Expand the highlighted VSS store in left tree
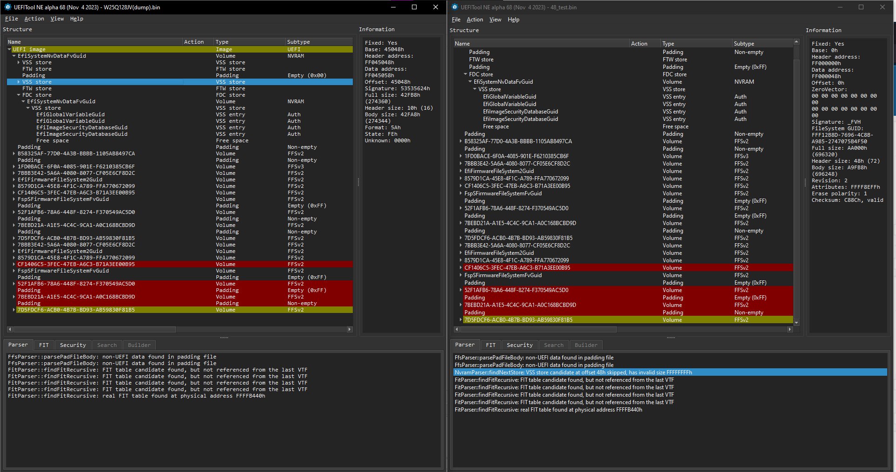Viewport: 896px width, 472px height. tap(19, 82)
